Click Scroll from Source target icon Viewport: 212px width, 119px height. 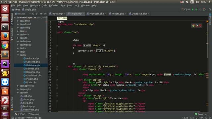(33, 14)
